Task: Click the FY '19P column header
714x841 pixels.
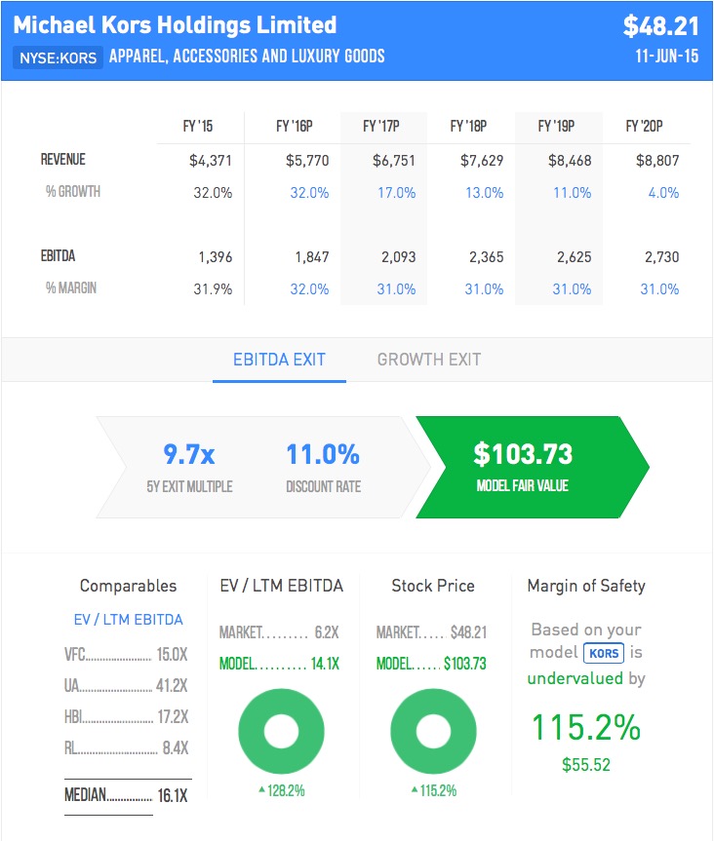Action: click(x=556, y=126)
